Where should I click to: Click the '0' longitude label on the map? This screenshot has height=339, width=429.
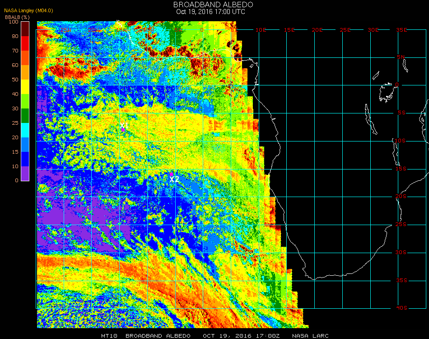click(x=202, y=30)
